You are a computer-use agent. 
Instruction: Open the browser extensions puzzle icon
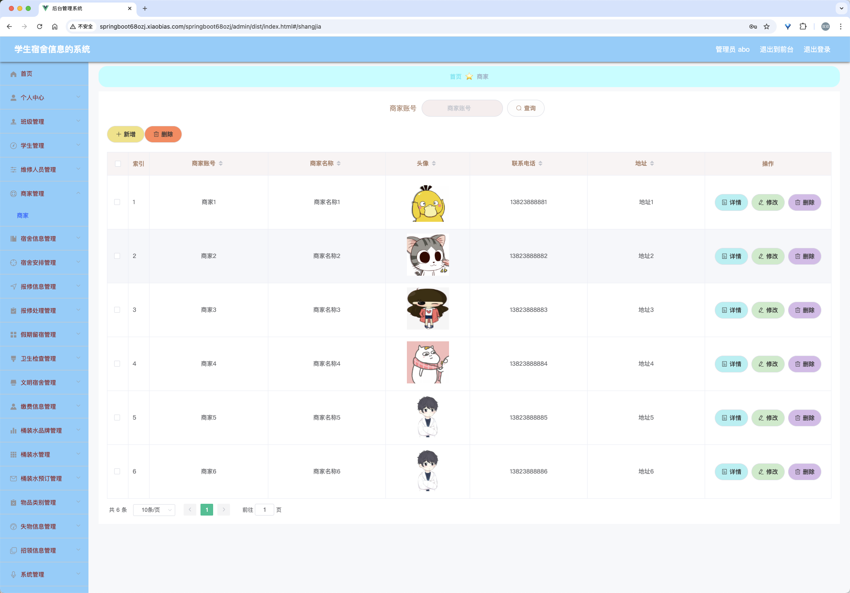[x=803, y=27]
